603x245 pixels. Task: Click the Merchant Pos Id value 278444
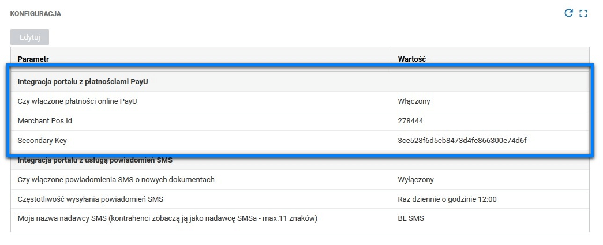(x=411, y=121)
